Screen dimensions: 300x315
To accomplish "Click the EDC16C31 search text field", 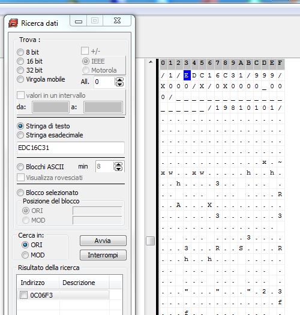I will tap(71, 148).
